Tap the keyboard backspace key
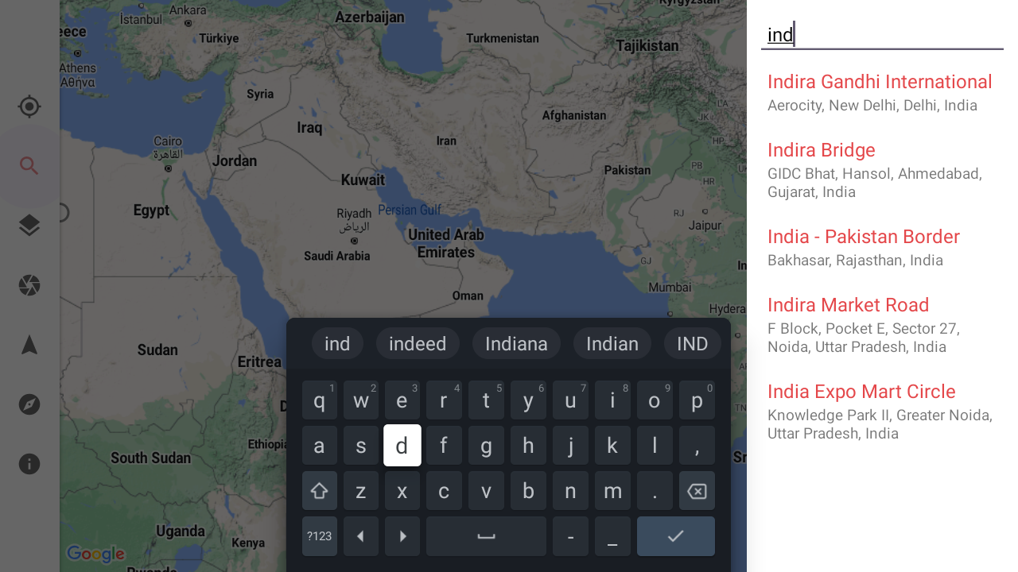 pyautogui.click(x=697, y=491)
